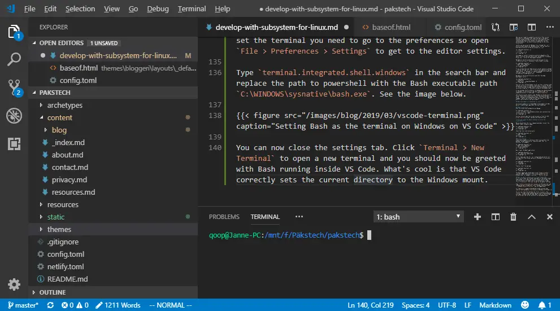Screen dimensions: 560x311
Task: Switch to the baseof.html editor tab
Action: [x=390, y=27]
